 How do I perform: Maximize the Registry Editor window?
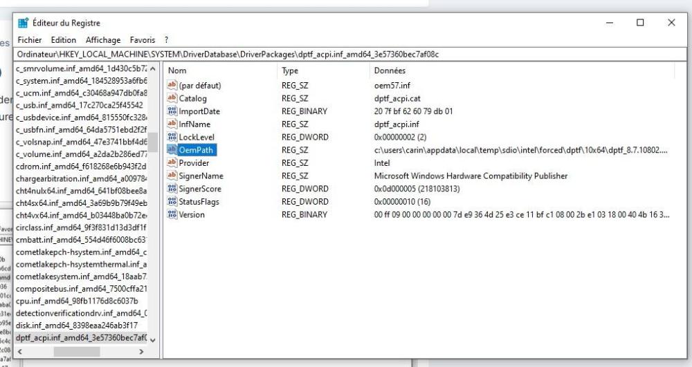(640, 23)
